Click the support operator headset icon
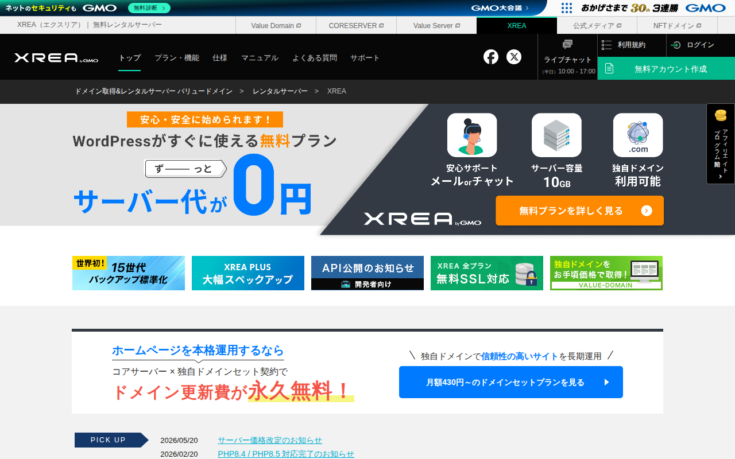This screenshot has width=735, height=459. click(x=472, y=135)
